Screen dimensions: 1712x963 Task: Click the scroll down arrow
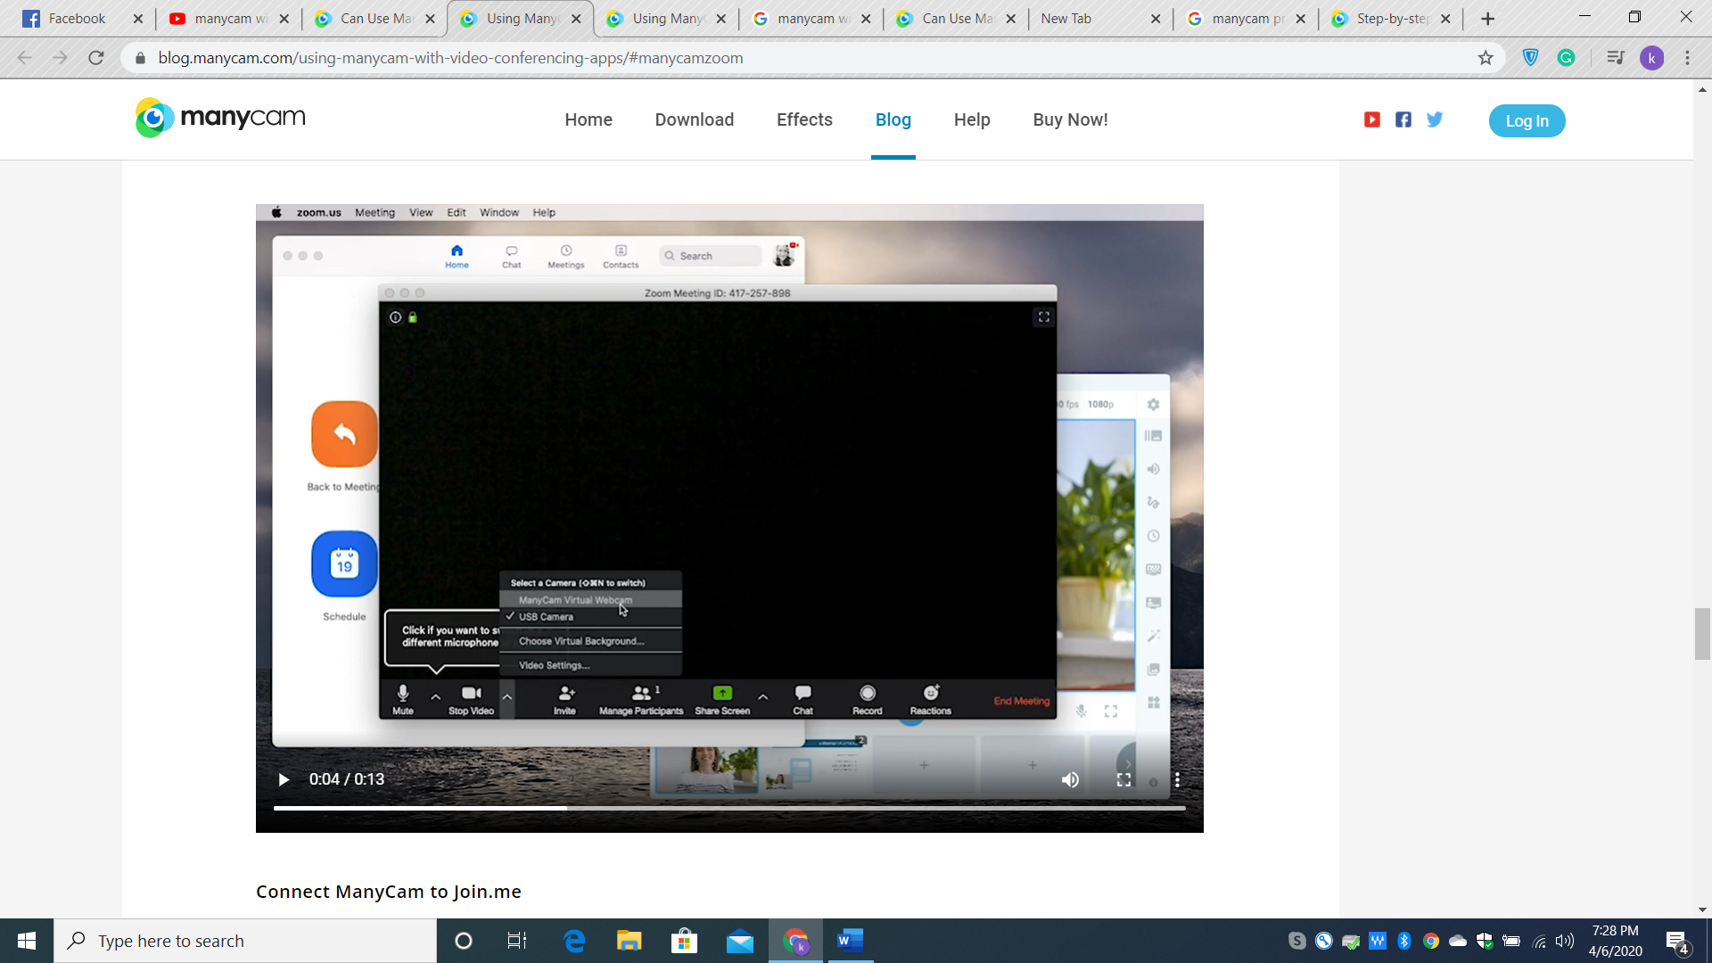coord(1702,910)
